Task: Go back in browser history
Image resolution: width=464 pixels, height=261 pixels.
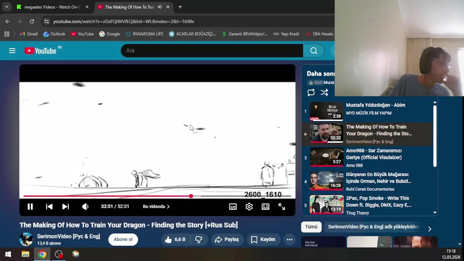Action: (8, 21)
